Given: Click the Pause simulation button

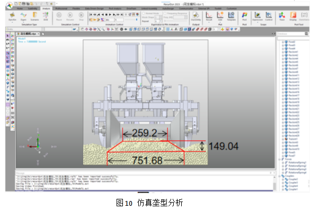Looking at the screenshot, I should [x=59, y=16].
